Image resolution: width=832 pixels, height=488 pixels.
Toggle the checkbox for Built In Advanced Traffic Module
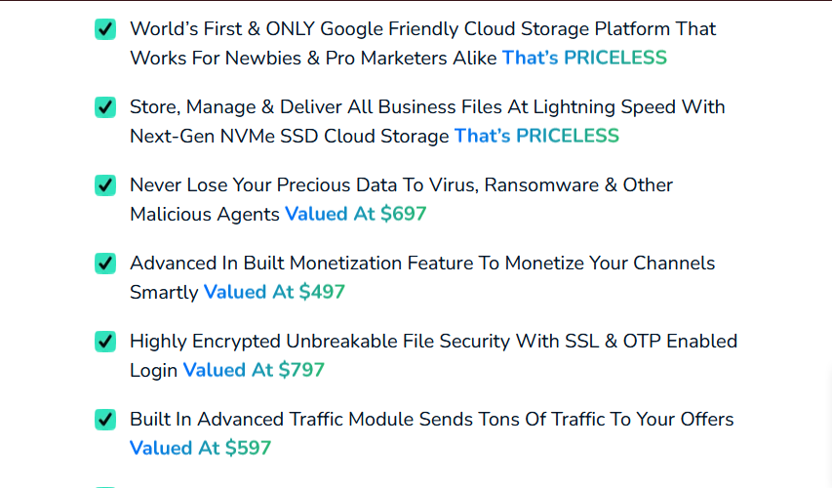[105, 420]
